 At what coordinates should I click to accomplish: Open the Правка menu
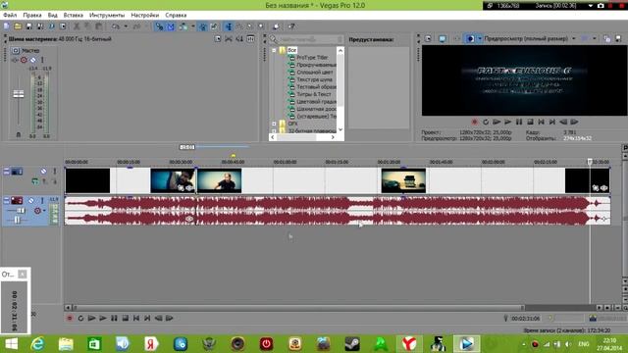click(32, 15)
